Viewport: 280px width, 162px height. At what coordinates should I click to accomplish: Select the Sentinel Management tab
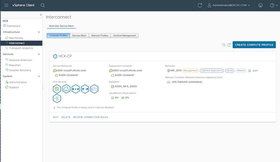pyautogui.click(x=124, y=36)
